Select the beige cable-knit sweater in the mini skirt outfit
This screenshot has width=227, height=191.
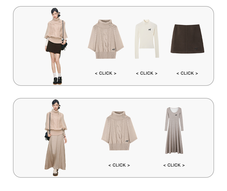106,39
